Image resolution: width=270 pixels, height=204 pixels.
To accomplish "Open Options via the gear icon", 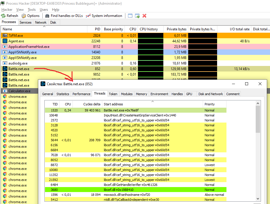I will (24, 16).
